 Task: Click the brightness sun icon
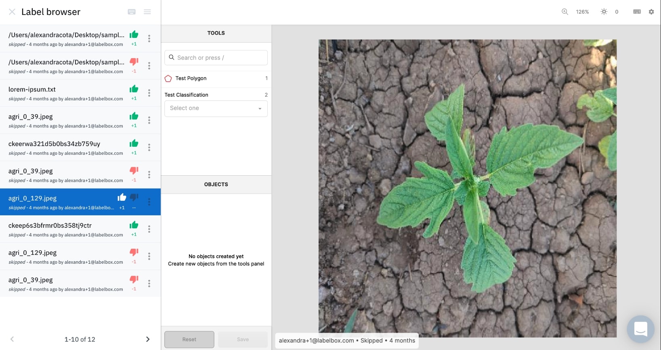point(604,12)
